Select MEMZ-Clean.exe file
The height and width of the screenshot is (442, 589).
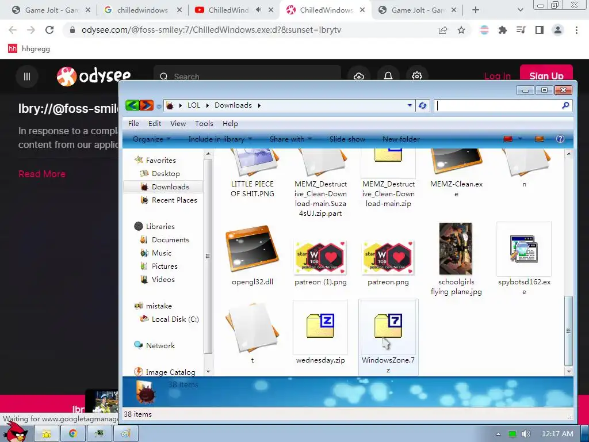(x=456, y=173)
